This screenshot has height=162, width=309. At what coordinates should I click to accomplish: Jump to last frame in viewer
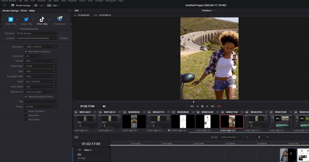[213, 106]
